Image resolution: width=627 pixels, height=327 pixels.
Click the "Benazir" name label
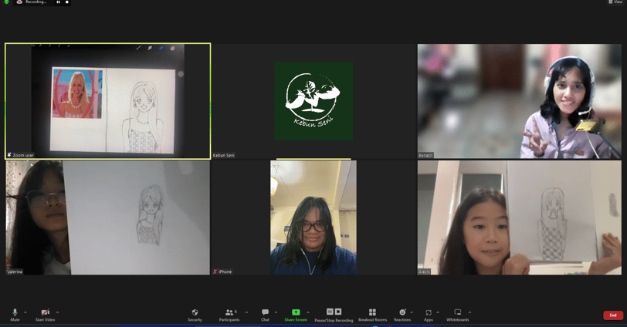pos(426,155)
